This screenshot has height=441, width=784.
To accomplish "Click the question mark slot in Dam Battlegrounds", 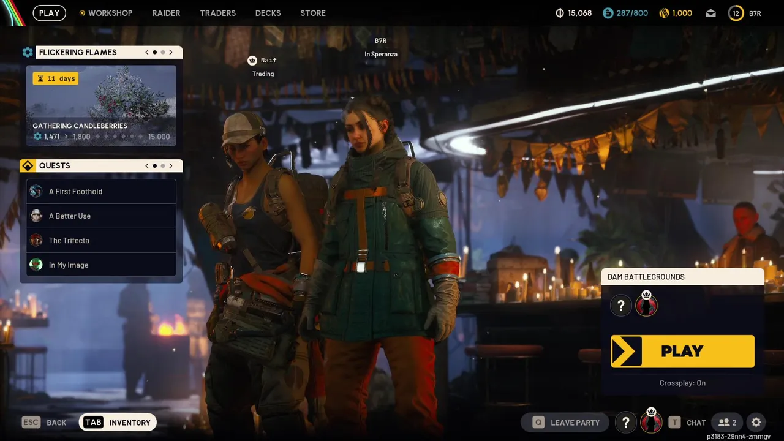I will pyautogui.click(x=621, y=305).
